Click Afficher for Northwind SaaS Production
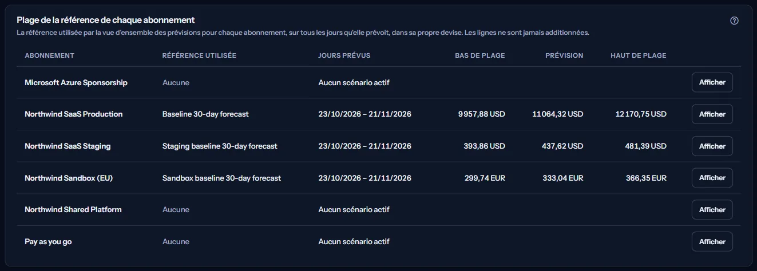This screenshot has width=757, height=271. coord(712,114)
